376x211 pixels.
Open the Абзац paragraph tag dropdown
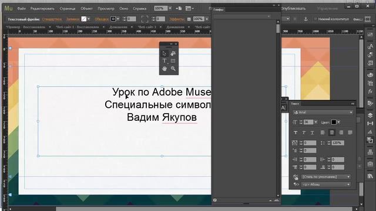(x=326, y=185)
